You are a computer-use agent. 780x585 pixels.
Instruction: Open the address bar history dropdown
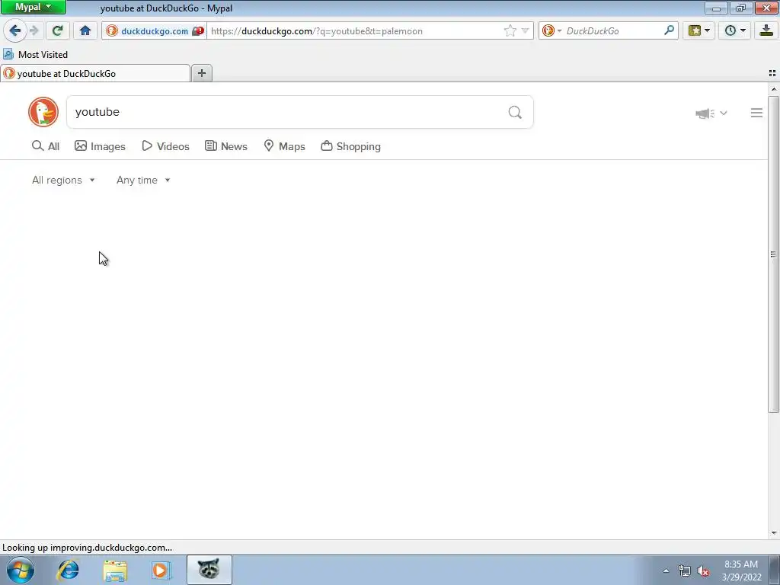[x=525, y=30]
